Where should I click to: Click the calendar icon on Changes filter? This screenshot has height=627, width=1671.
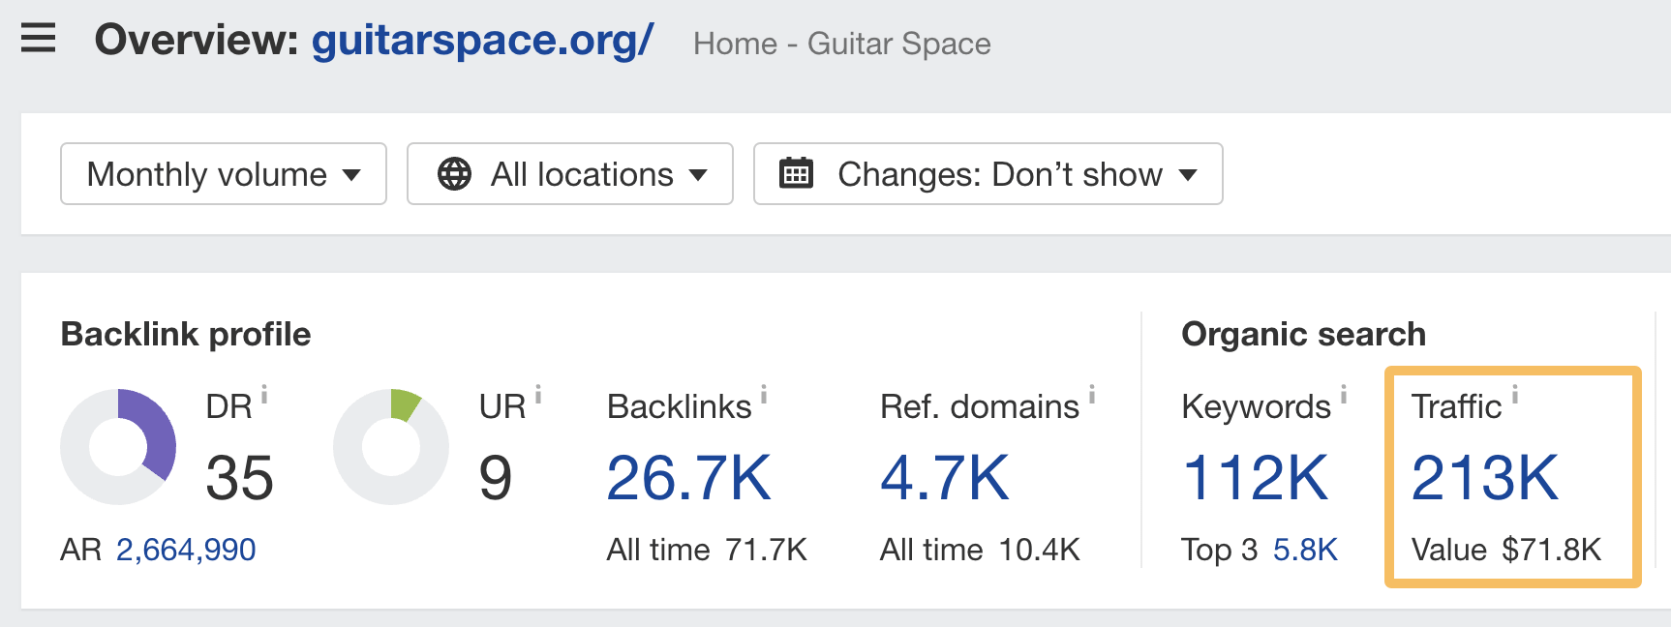[x=796, y=174]
